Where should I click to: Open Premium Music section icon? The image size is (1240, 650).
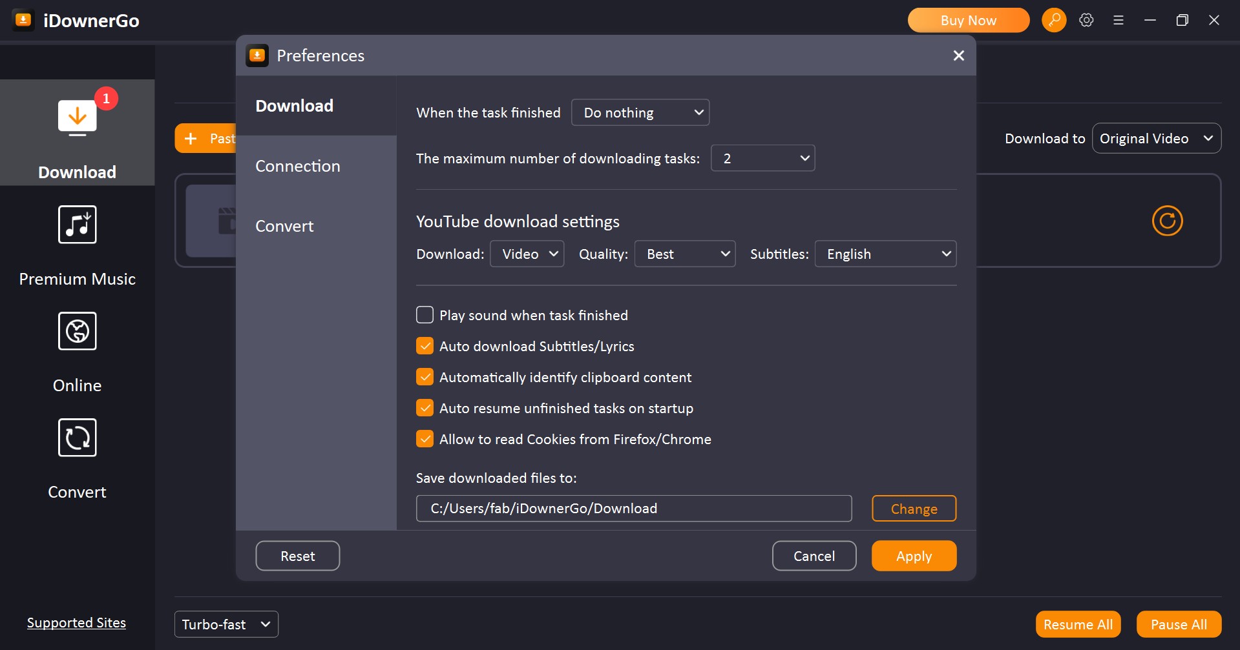[77, 225]
